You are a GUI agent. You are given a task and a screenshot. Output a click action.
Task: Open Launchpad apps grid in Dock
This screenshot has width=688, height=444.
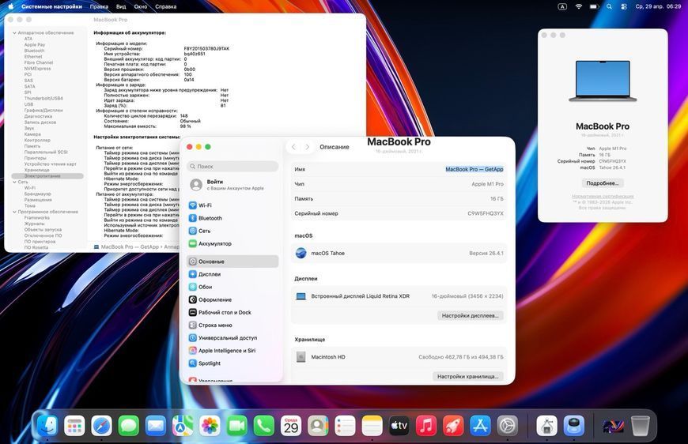(x=74, y=425)
